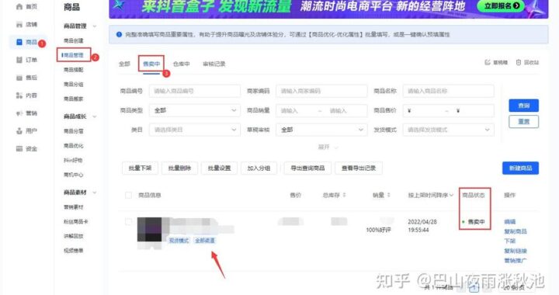Open the 售后 after-sales sidebar icon
The height and width of the screenshot is (295, 559).
[x=19, y=78]
